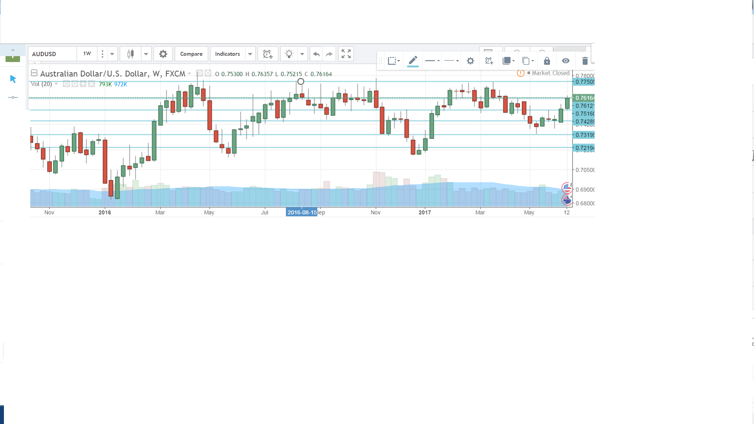Image resolution: width=754 pixels, height=424 pixels.
Task: Click the highlighted 2016-08-15 date label
Action: (302, 212)
